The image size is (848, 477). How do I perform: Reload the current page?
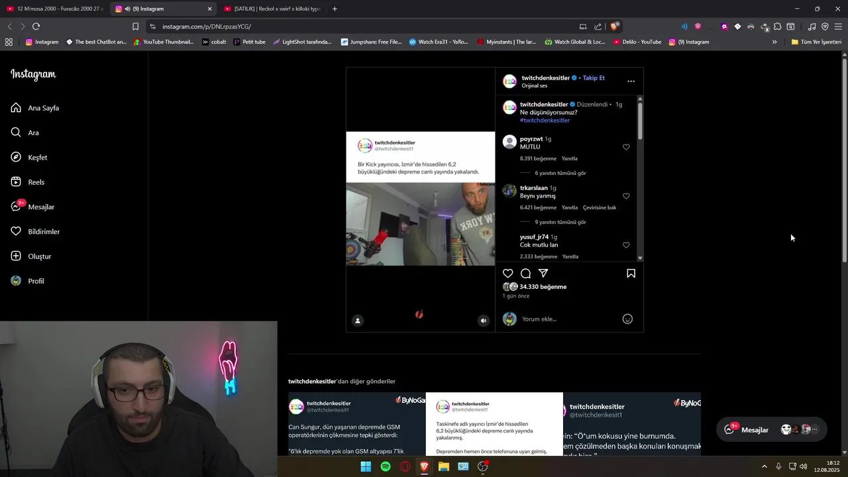(x=36, y=26)
